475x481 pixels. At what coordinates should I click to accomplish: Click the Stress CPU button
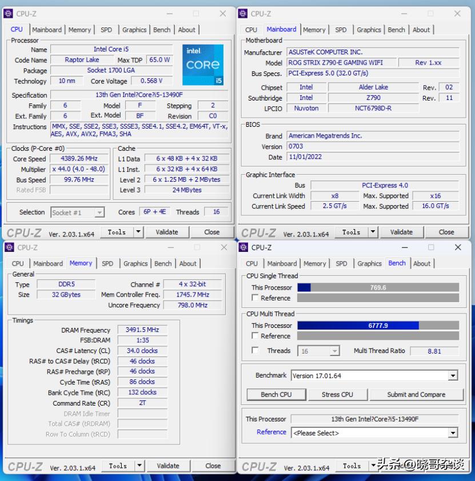(337, 395)
